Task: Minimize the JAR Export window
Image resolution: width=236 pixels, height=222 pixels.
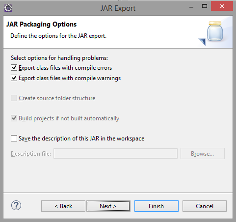Action: [191, 7]
